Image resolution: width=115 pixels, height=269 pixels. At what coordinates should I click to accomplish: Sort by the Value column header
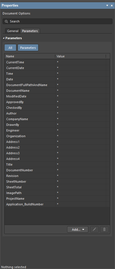pos(80,56)
